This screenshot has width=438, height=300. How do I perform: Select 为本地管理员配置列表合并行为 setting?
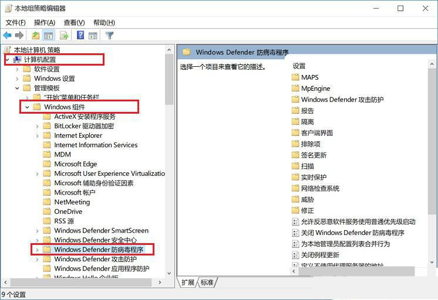click(341, 244)
